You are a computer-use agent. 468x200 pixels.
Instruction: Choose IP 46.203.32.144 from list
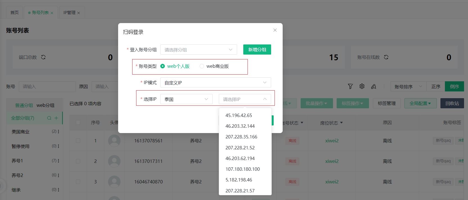click(245, 126)
